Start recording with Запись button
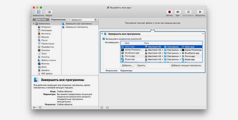 (169, 12)
